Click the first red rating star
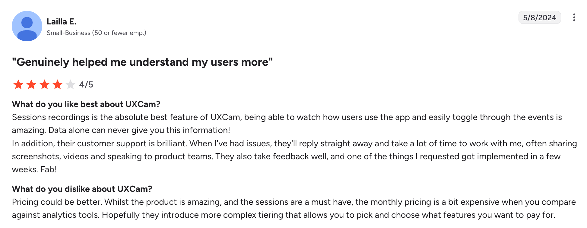 point(18,85)
